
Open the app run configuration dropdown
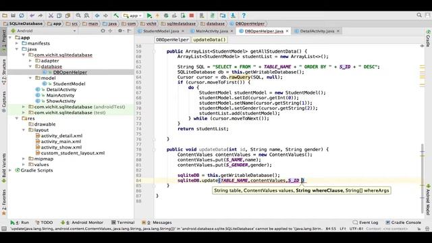click(132, 16)
